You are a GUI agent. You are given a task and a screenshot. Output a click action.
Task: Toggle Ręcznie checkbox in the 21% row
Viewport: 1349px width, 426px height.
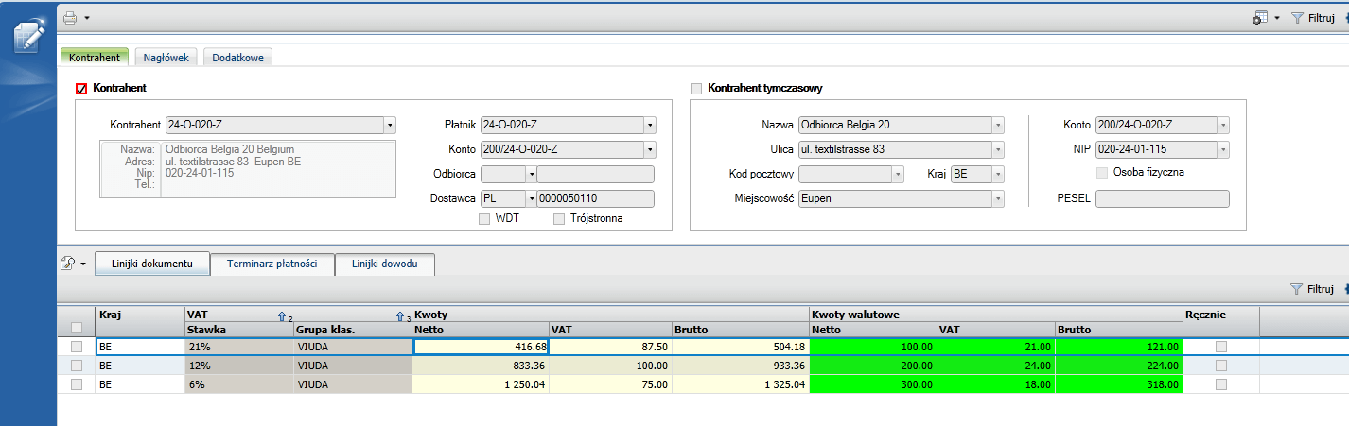1221,348
